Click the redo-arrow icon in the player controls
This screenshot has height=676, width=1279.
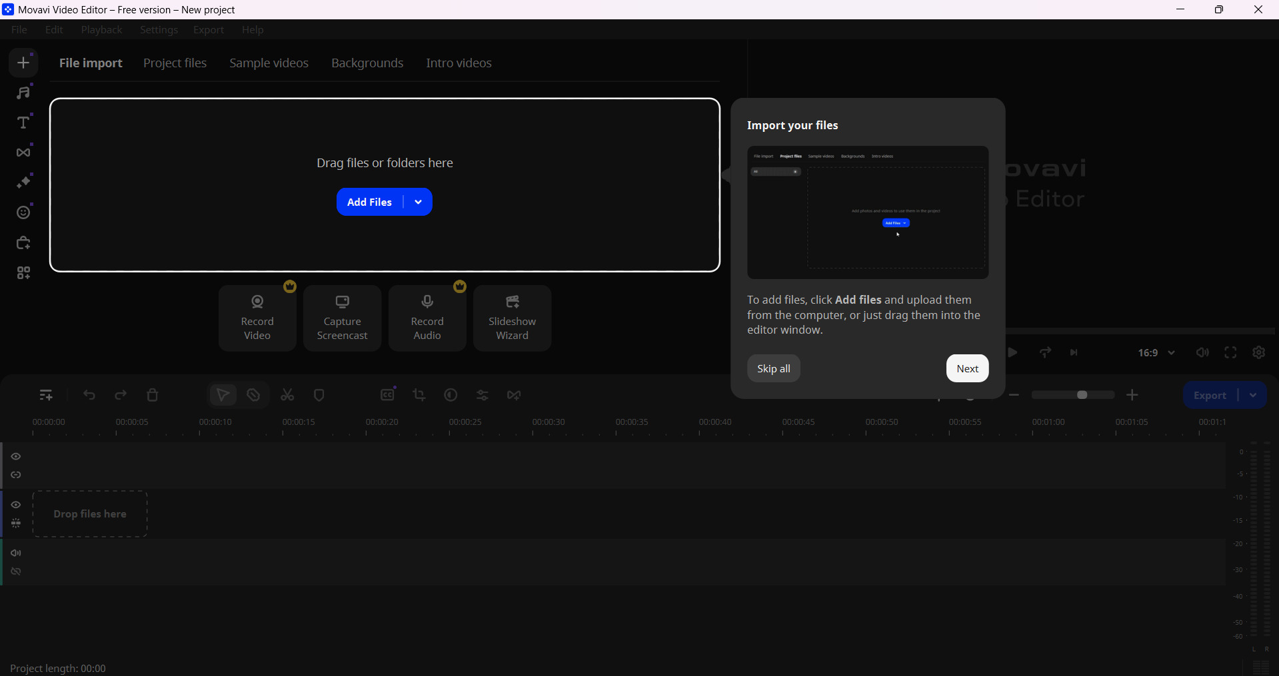[x=1045, y=353]
